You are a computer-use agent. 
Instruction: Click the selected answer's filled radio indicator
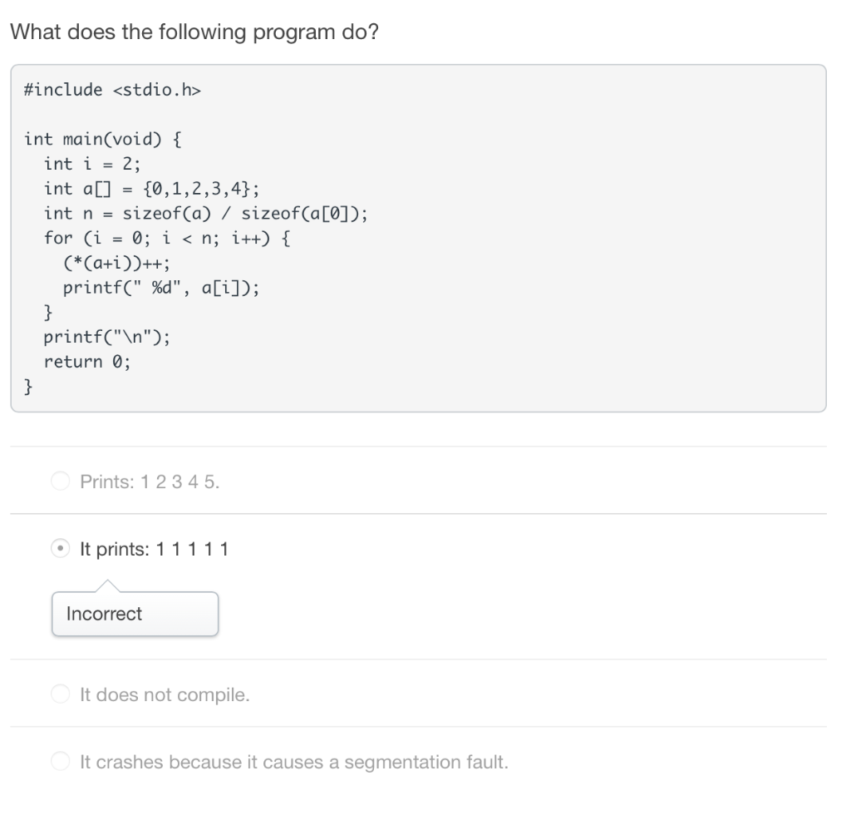tap(59, 549)
